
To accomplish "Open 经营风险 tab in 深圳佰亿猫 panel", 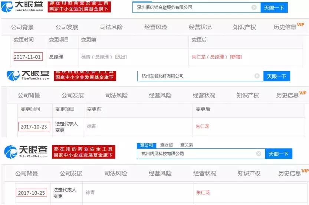I will [x=156, y=27].
